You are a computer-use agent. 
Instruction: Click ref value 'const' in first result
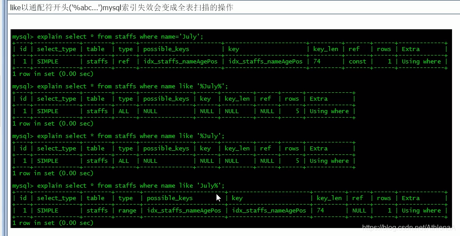357,61
